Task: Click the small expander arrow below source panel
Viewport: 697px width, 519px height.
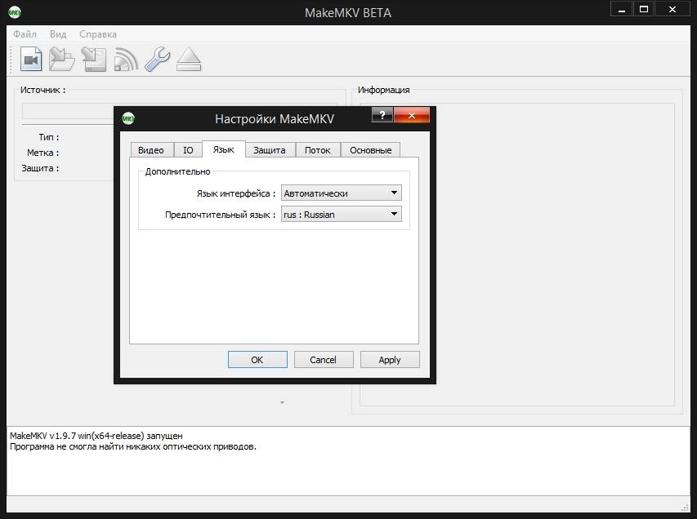Action: [x=282, y=402]
